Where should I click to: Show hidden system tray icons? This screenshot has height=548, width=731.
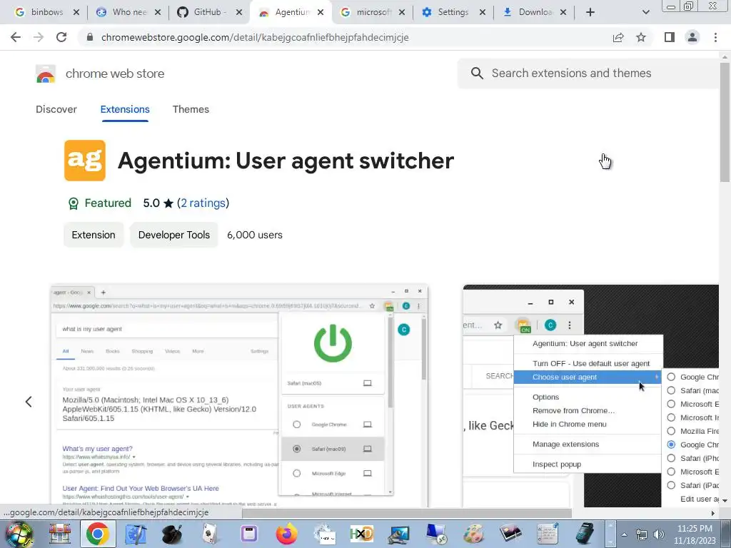click(624, 534)
